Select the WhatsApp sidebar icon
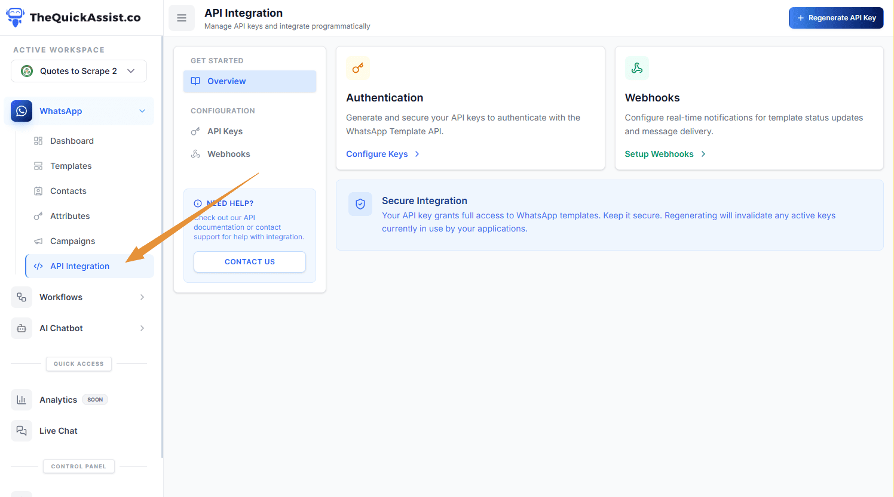 pos(21,111)
